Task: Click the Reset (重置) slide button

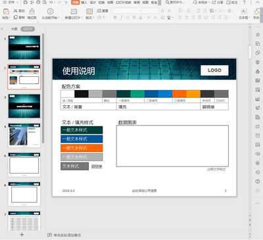Action: point(103,11)
